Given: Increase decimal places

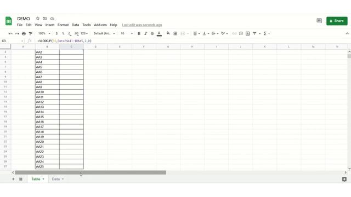Looking at the screenshot, I should 77,33.
